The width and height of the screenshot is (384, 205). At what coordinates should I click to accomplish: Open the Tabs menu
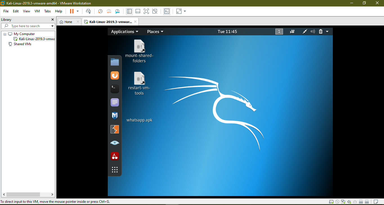(48, 11)
